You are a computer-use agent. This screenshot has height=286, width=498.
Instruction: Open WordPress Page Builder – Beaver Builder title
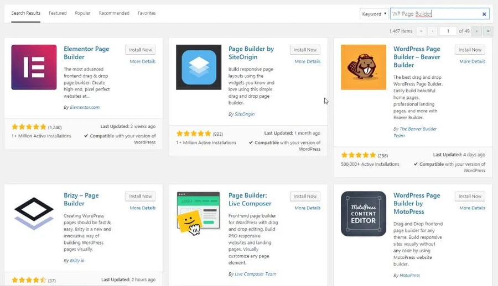[x=417, y=57]
